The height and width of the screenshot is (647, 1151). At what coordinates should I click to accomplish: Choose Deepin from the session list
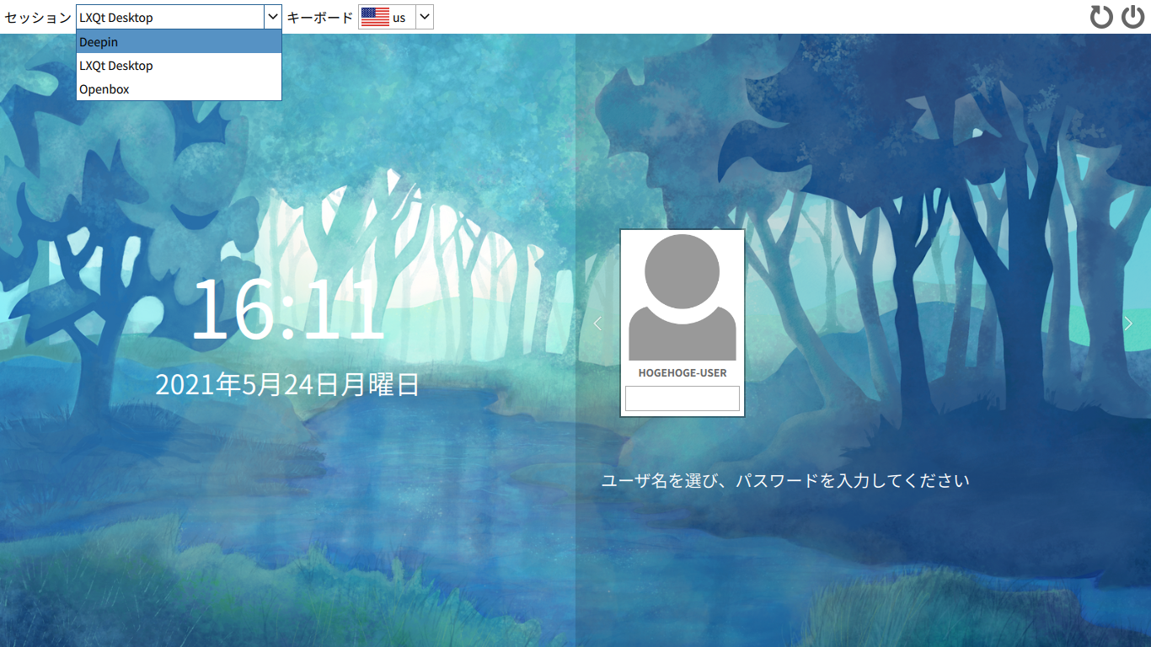179,42
